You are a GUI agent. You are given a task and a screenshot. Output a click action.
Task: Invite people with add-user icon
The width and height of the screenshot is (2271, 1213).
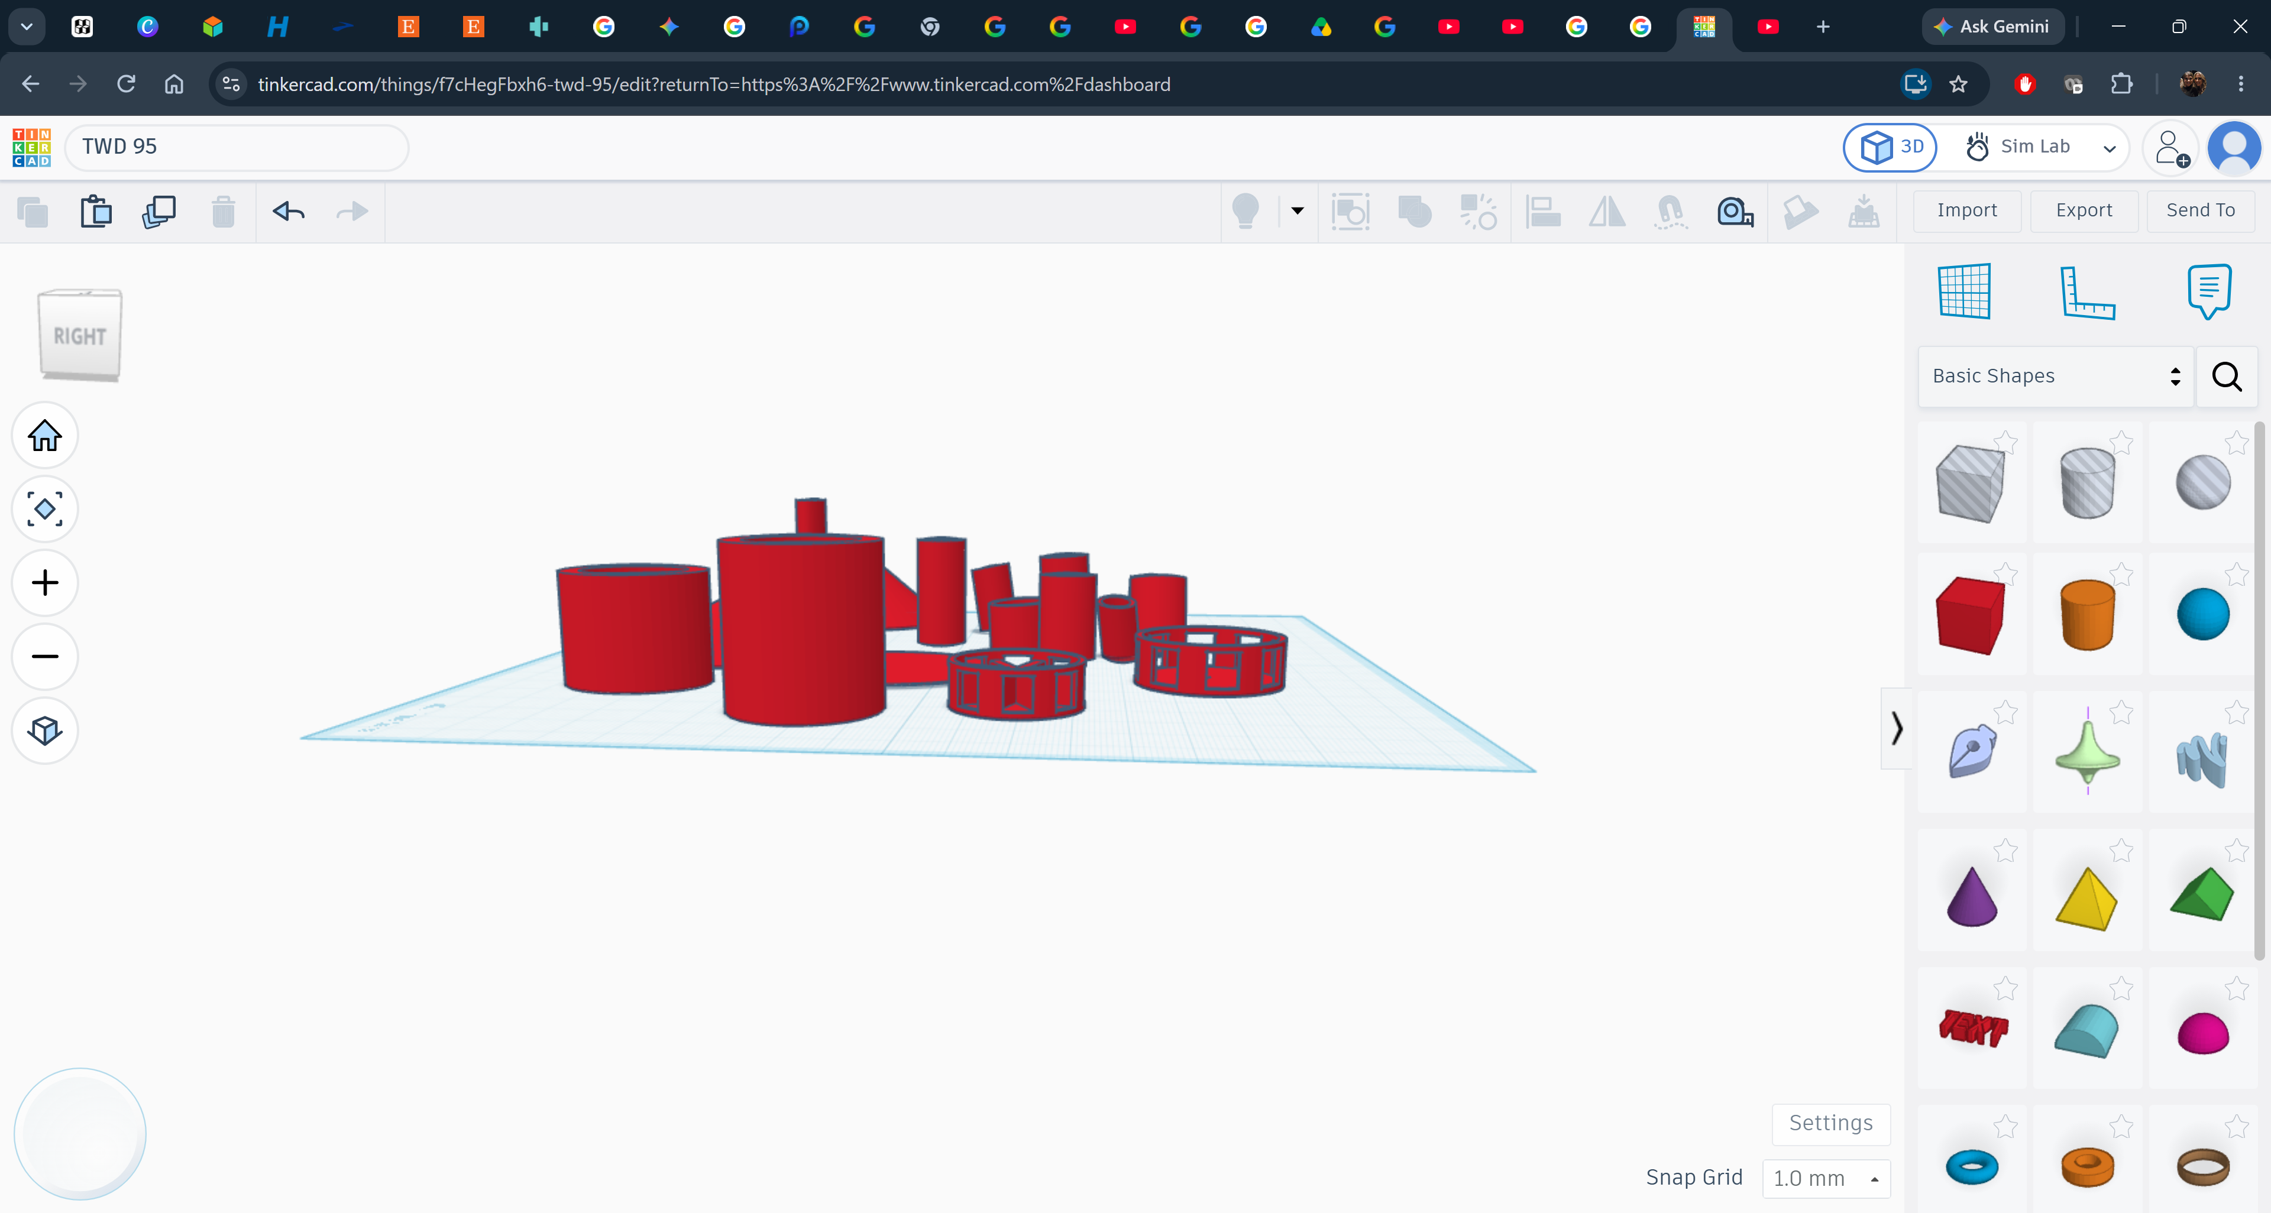pyautogui.click(x=2172, y=148)
